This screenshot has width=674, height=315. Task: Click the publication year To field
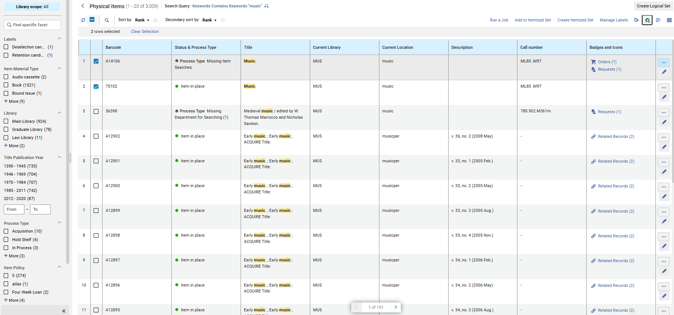pos(40,209)
